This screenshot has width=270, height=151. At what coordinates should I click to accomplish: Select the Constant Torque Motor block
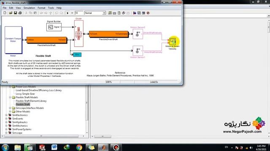[x=13, y=40]
